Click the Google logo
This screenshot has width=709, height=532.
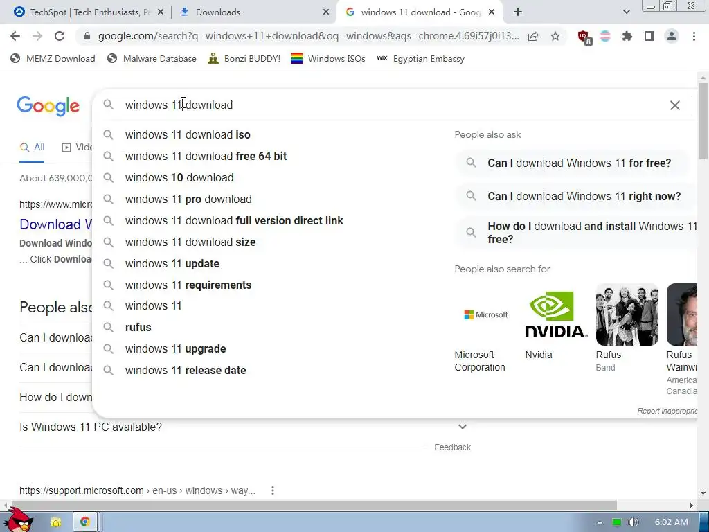(48, 106)
